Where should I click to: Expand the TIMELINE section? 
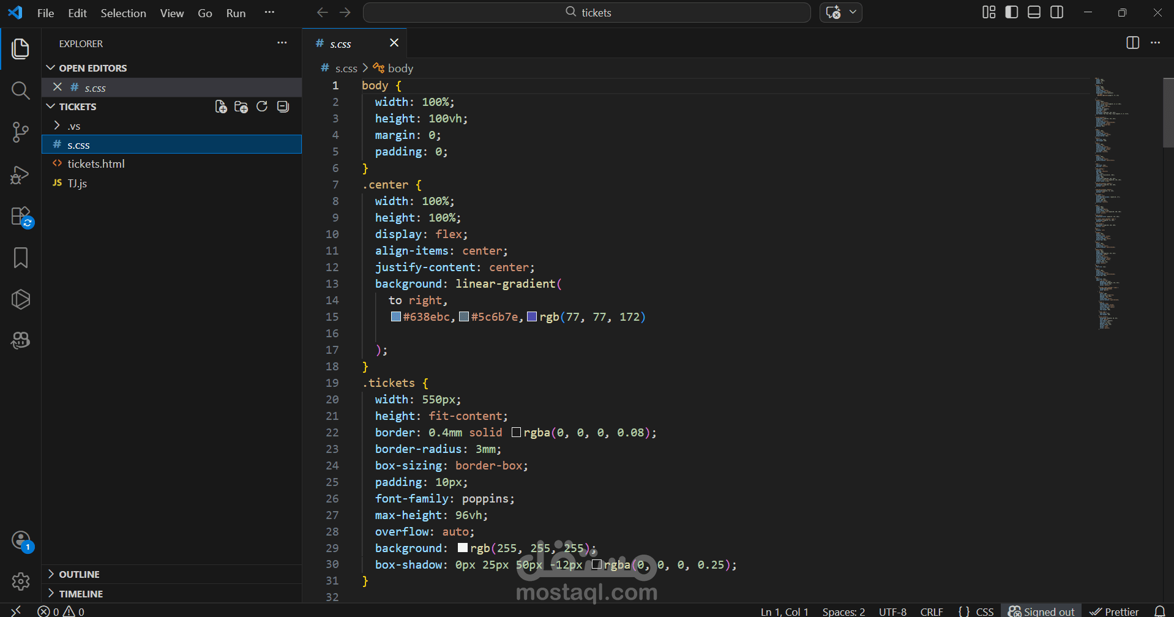tap(81, 594)
